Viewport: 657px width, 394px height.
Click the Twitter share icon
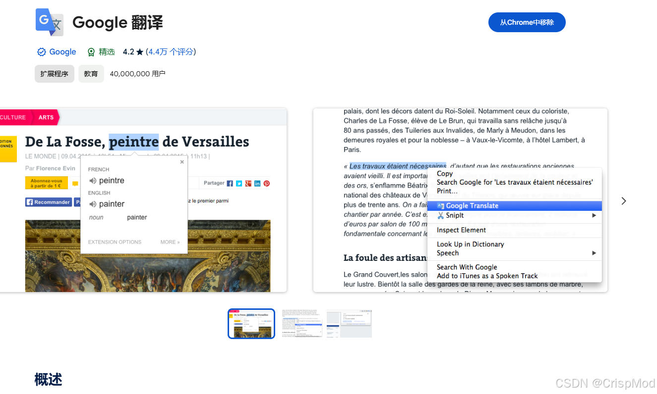click(x=239, y=183)
